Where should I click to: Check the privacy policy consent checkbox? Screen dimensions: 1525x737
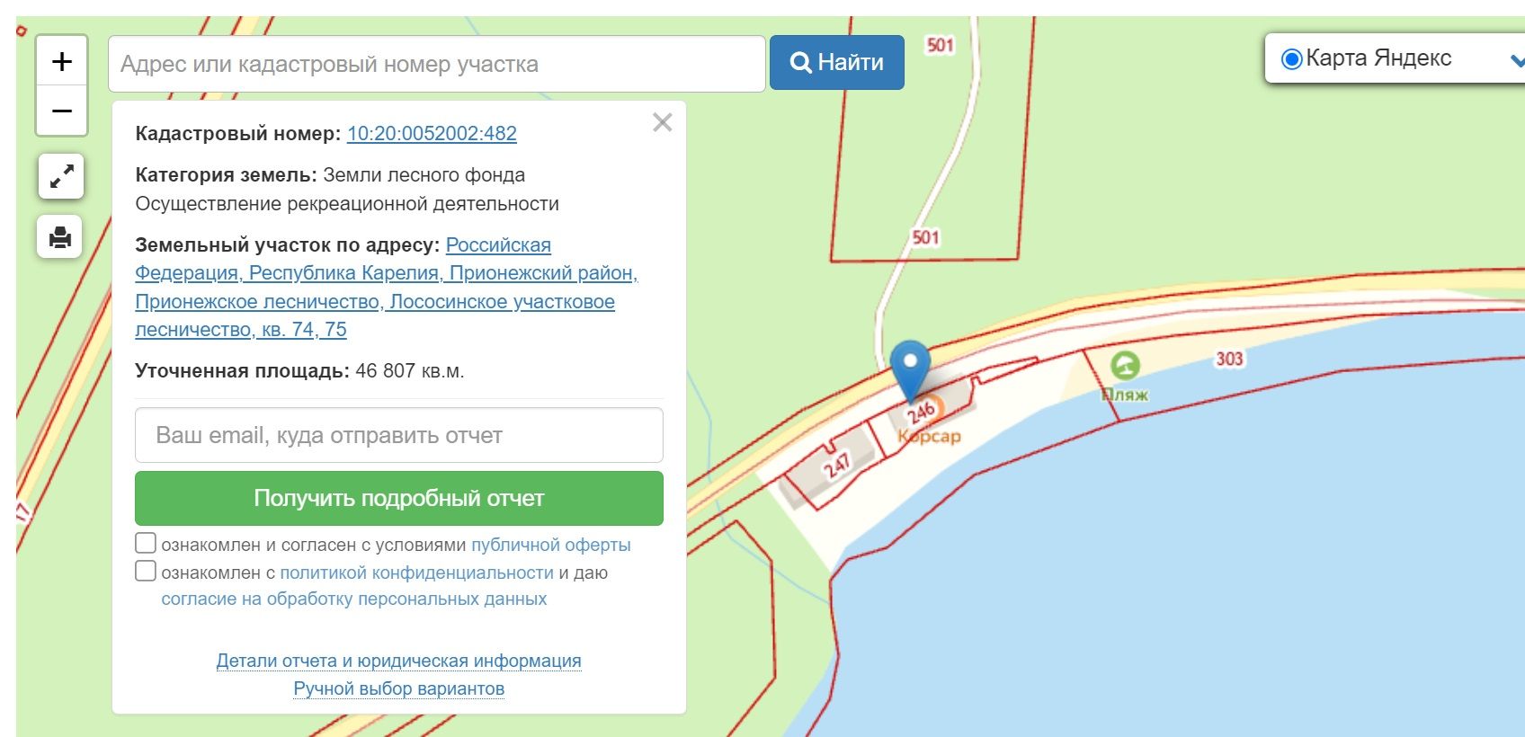pyautogui.click(x=146, y=572)
